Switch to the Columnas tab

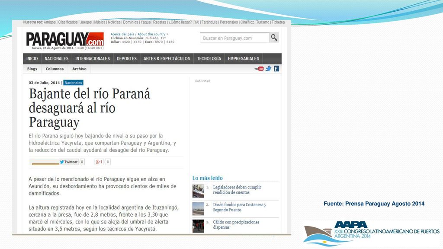click(55, 69)
